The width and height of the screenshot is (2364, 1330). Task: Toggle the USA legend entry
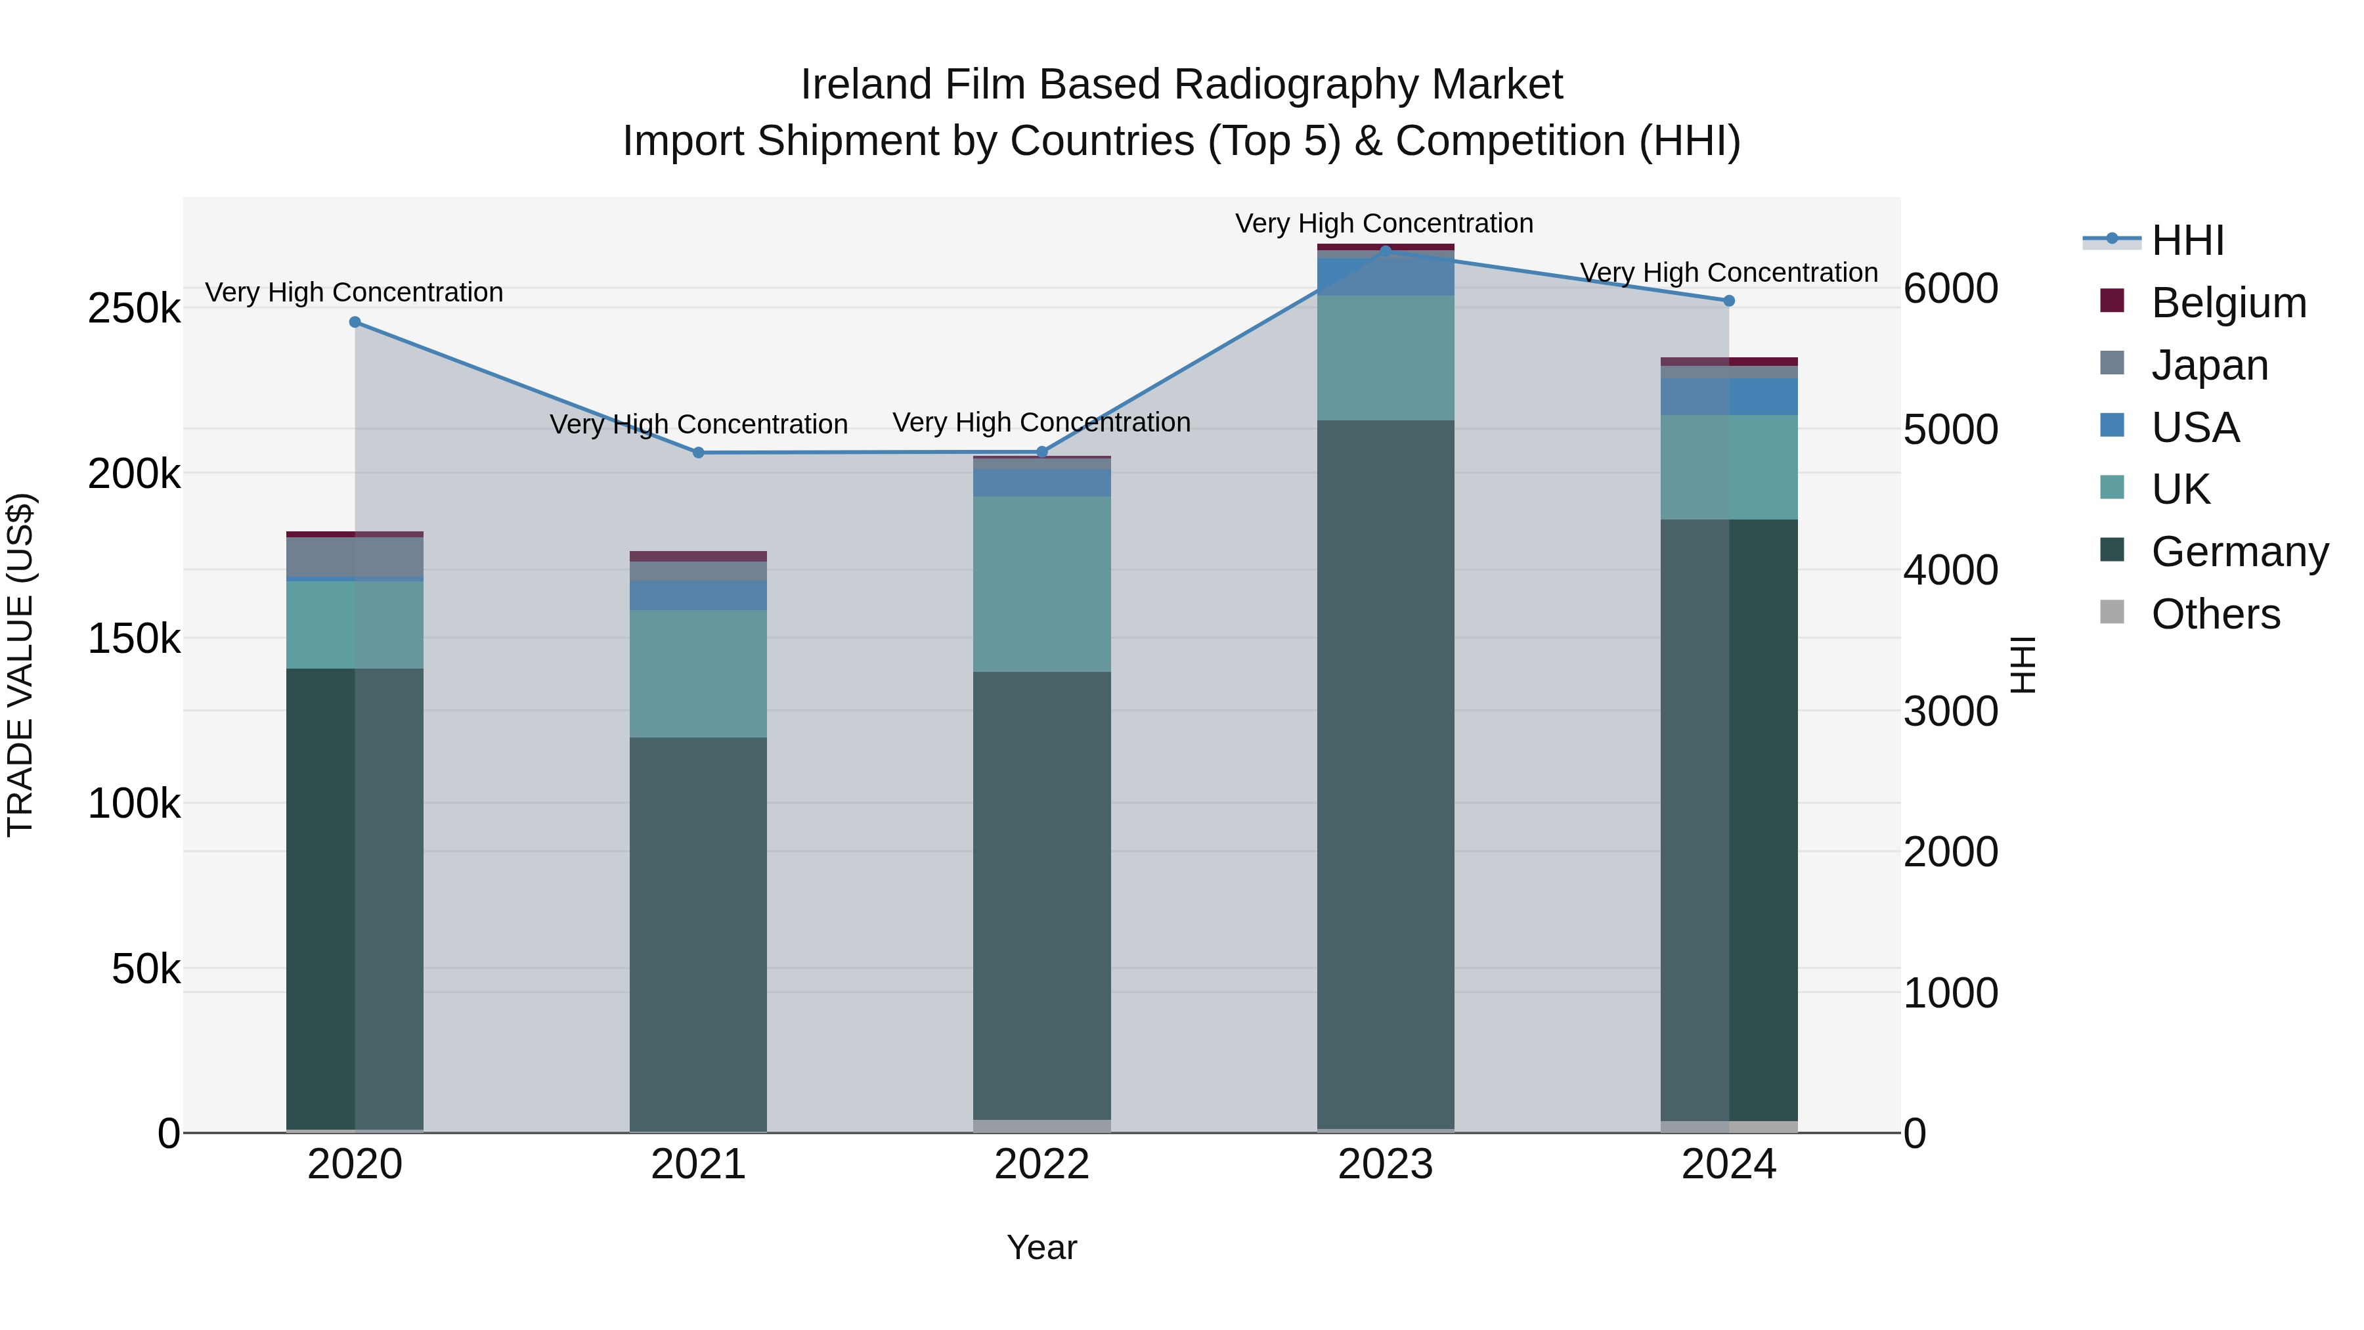[x=2170, y=427]
